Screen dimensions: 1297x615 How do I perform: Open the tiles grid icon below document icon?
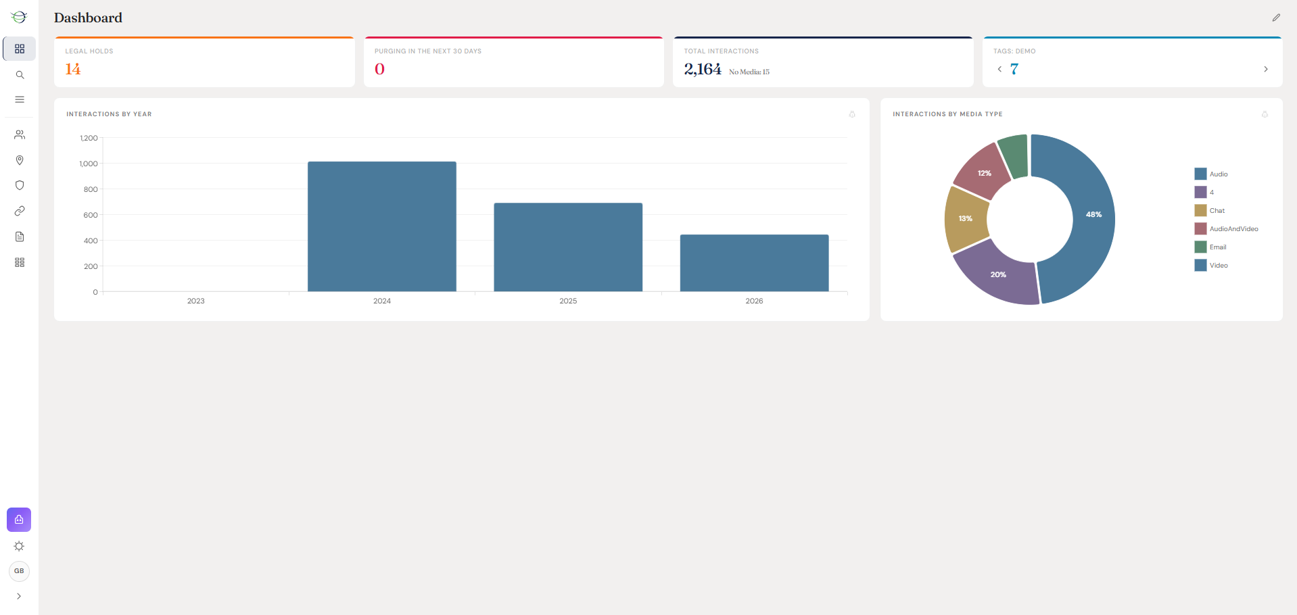[20, 262]
